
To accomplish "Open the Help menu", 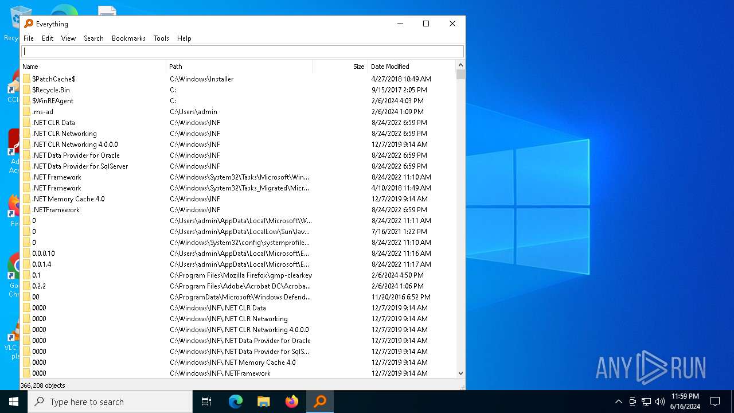I will point(184,38).
